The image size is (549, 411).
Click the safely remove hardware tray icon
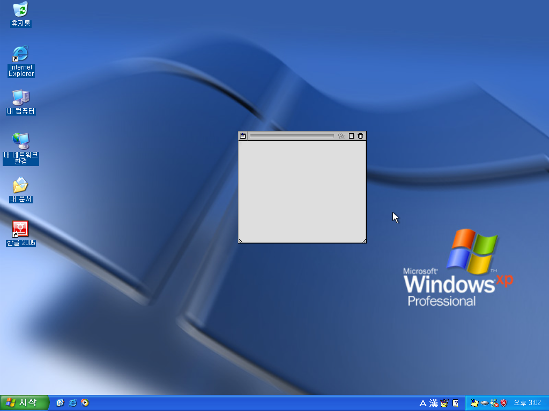pos(485,404)
